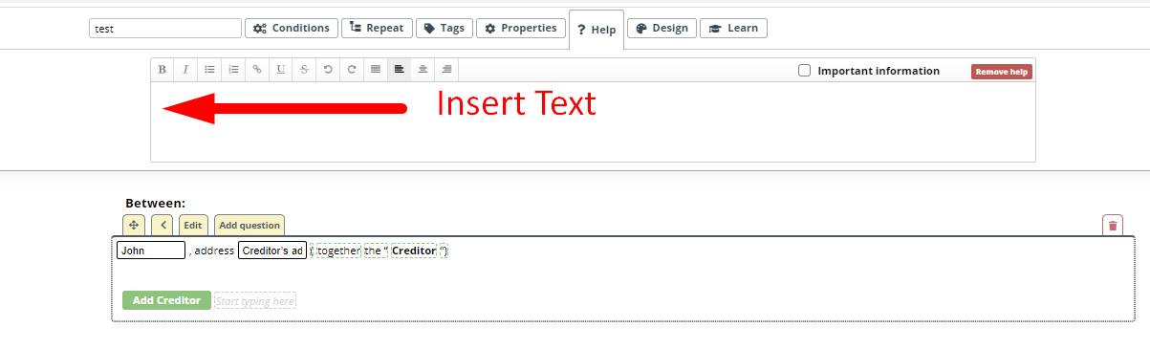Justify the help text
Viewport: 1150px width, 349px height.
[x=375, y=70]
